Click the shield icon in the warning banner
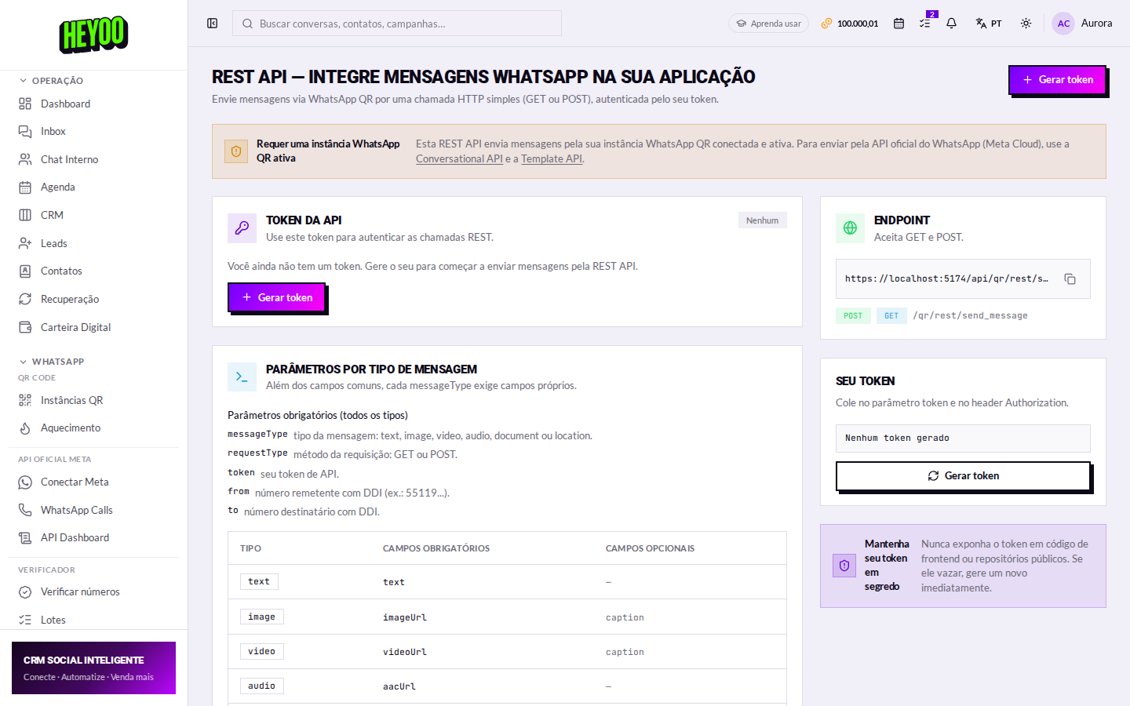The width and height of the screenshot is (1130, 706). point(236,151)
